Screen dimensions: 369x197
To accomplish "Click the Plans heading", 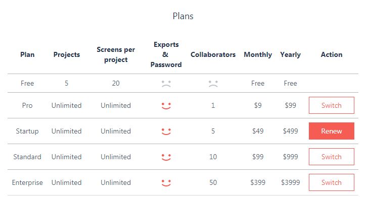I will pos(183,16).
